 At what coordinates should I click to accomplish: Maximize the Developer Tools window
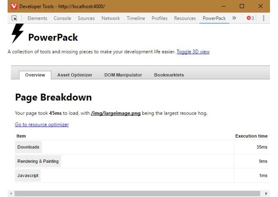[242, 6]
